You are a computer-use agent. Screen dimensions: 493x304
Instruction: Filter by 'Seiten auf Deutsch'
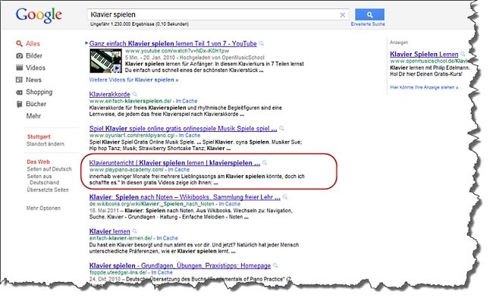(x=49, y=169)
